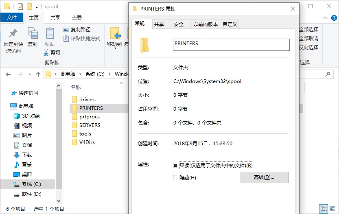Collapse the ribbon with the chevron
This screenshot has width=339, height=214.
point(325,18)
